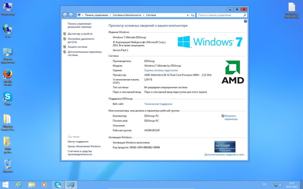303x189 pixels.
Task: Open Device Manager from the sidebar
Action: coord(80,34)
